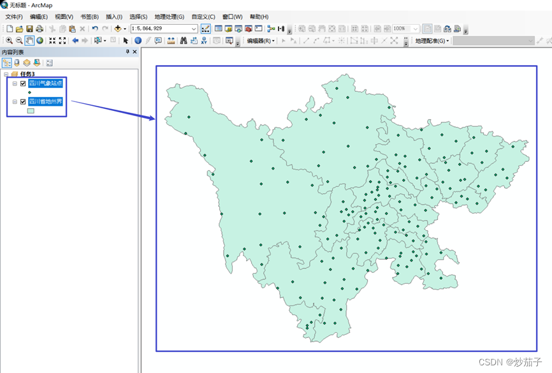The image size is (552, 373).
Task: Collapse the 四川气象站点 layer legend
Action: (x=15, y=84)
